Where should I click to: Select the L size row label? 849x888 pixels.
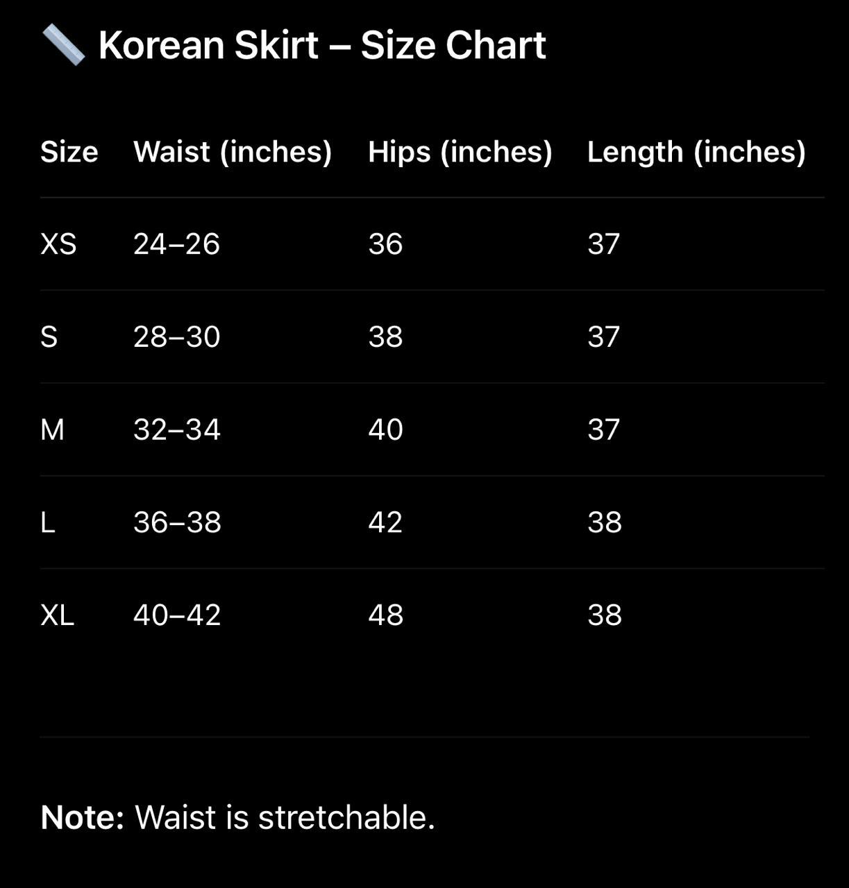pyautogui.click(x=48, y=522)
